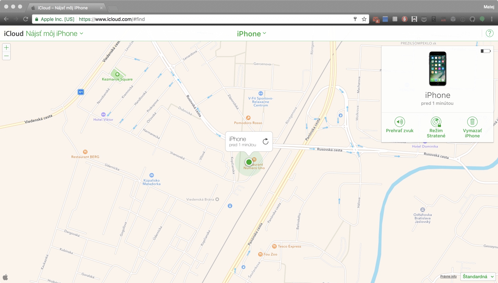The height and width of the screenshot is (283, 498).
Task: Click the saved password key icon
Action: click(x=355, y=19)
